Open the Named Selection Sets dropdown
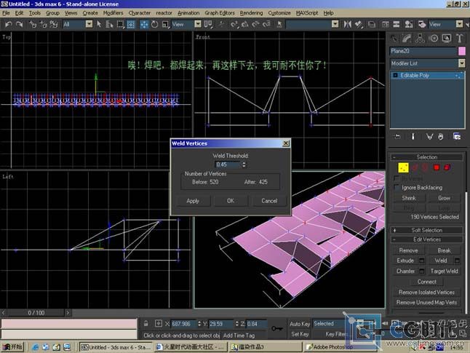 (335, 24)
